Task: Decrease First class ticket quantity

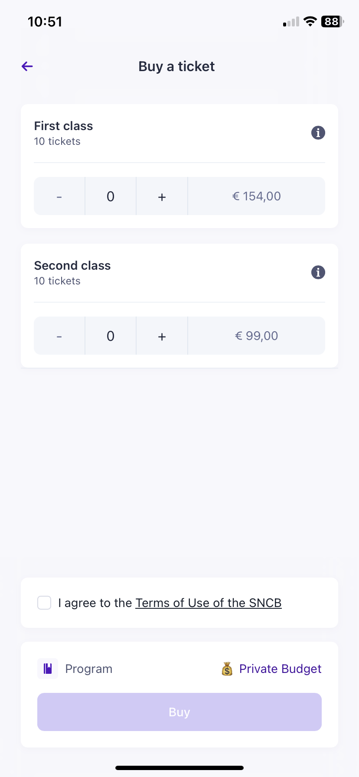Action: coord(59,196)
